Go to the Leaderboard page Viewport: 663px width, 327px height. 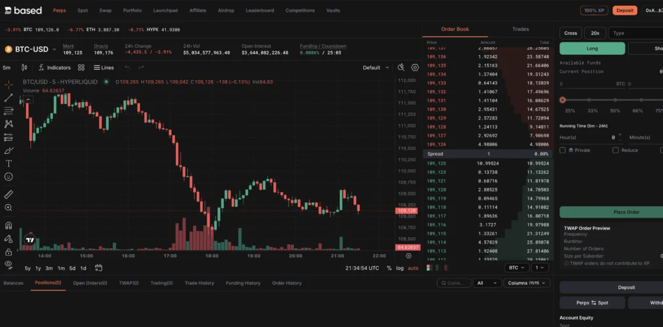tap(260, 10)
